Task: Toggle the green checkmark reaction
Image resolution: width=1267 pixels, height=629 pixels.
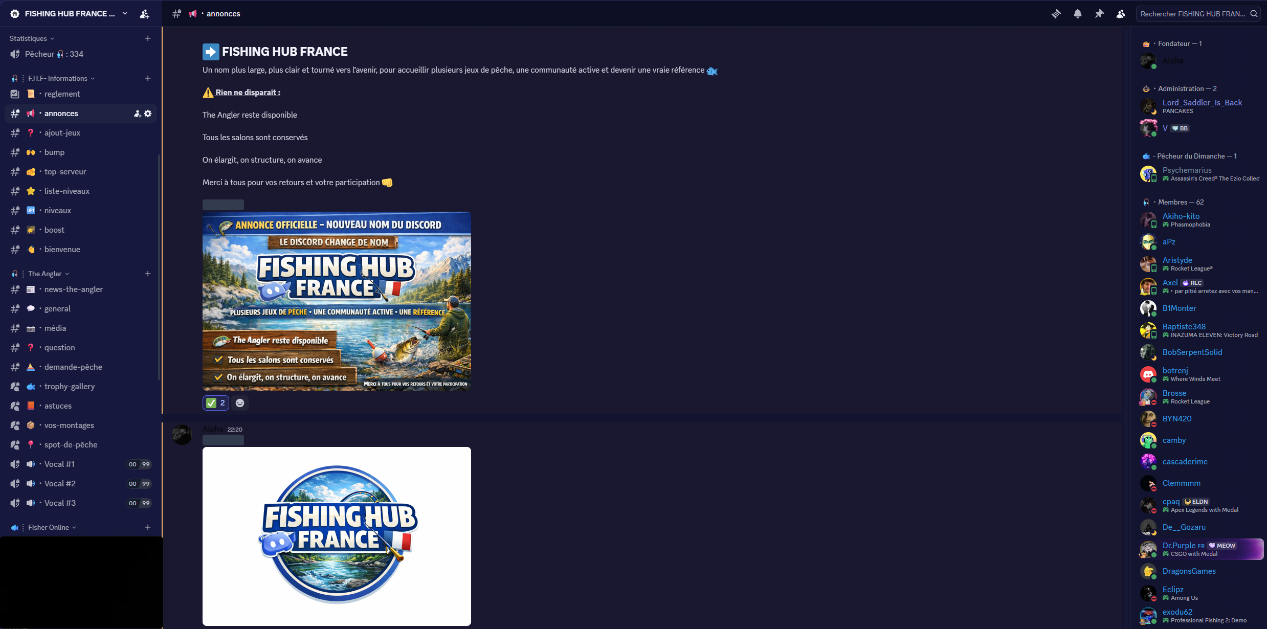Action: pyautogui.click(x=215, y=403)
